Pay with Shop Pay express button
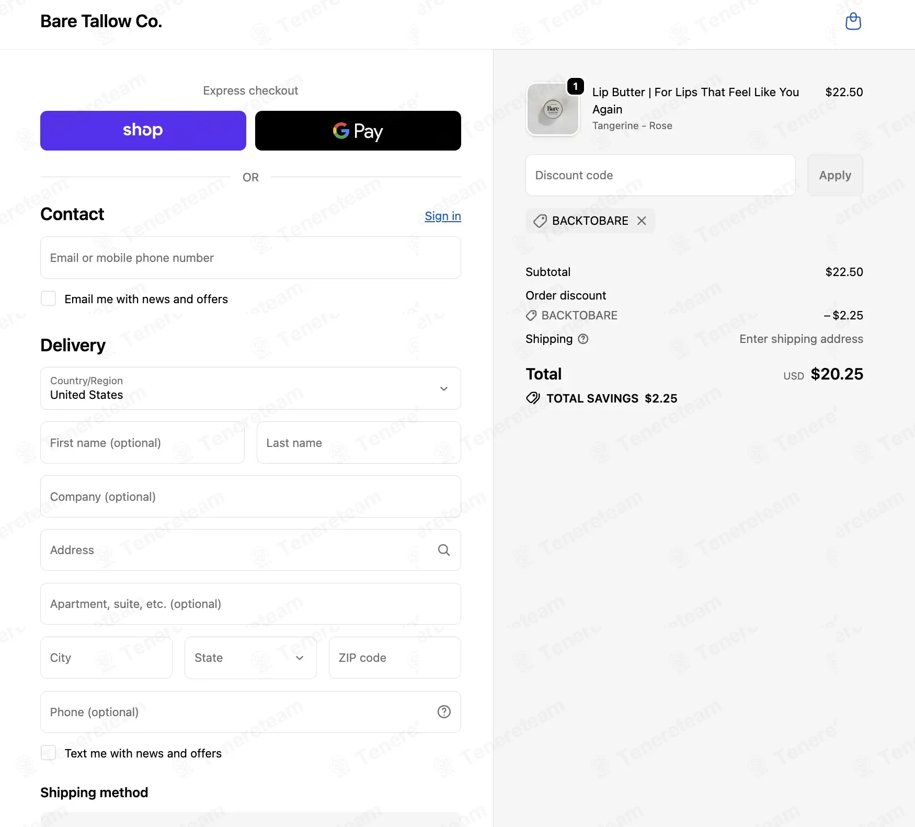This screenshot has width=915, height=827. (x=143, y=131)
